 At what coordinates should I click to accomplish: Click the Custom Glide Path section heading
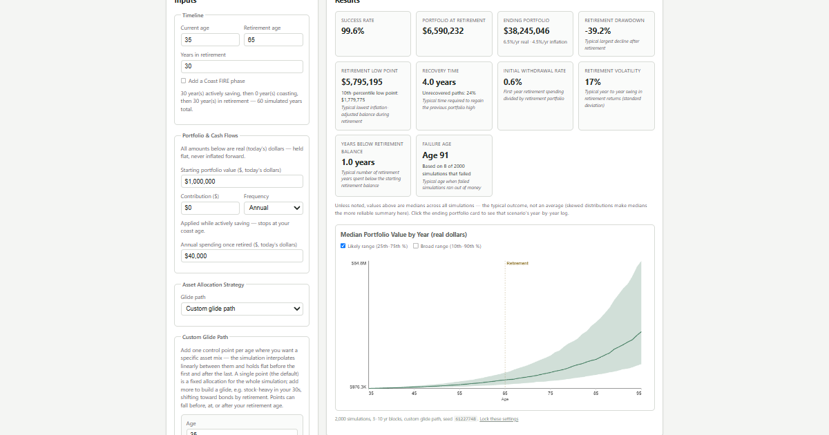click(x=205, y=337)
